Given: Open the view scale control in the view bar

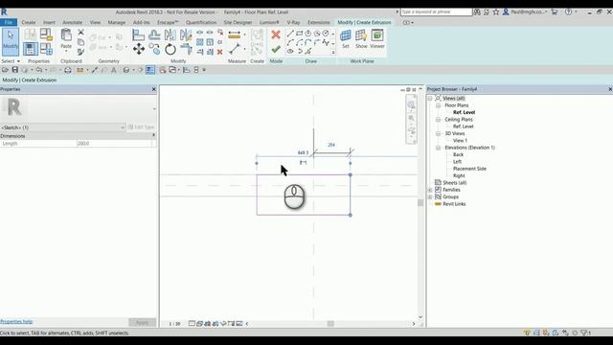Looking at the screenshot, I should pos(174,324).
